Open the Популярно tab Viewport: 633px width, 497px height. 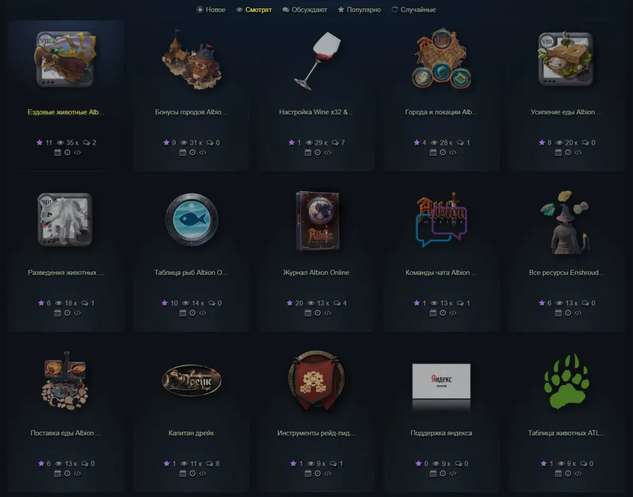point(359,9)
